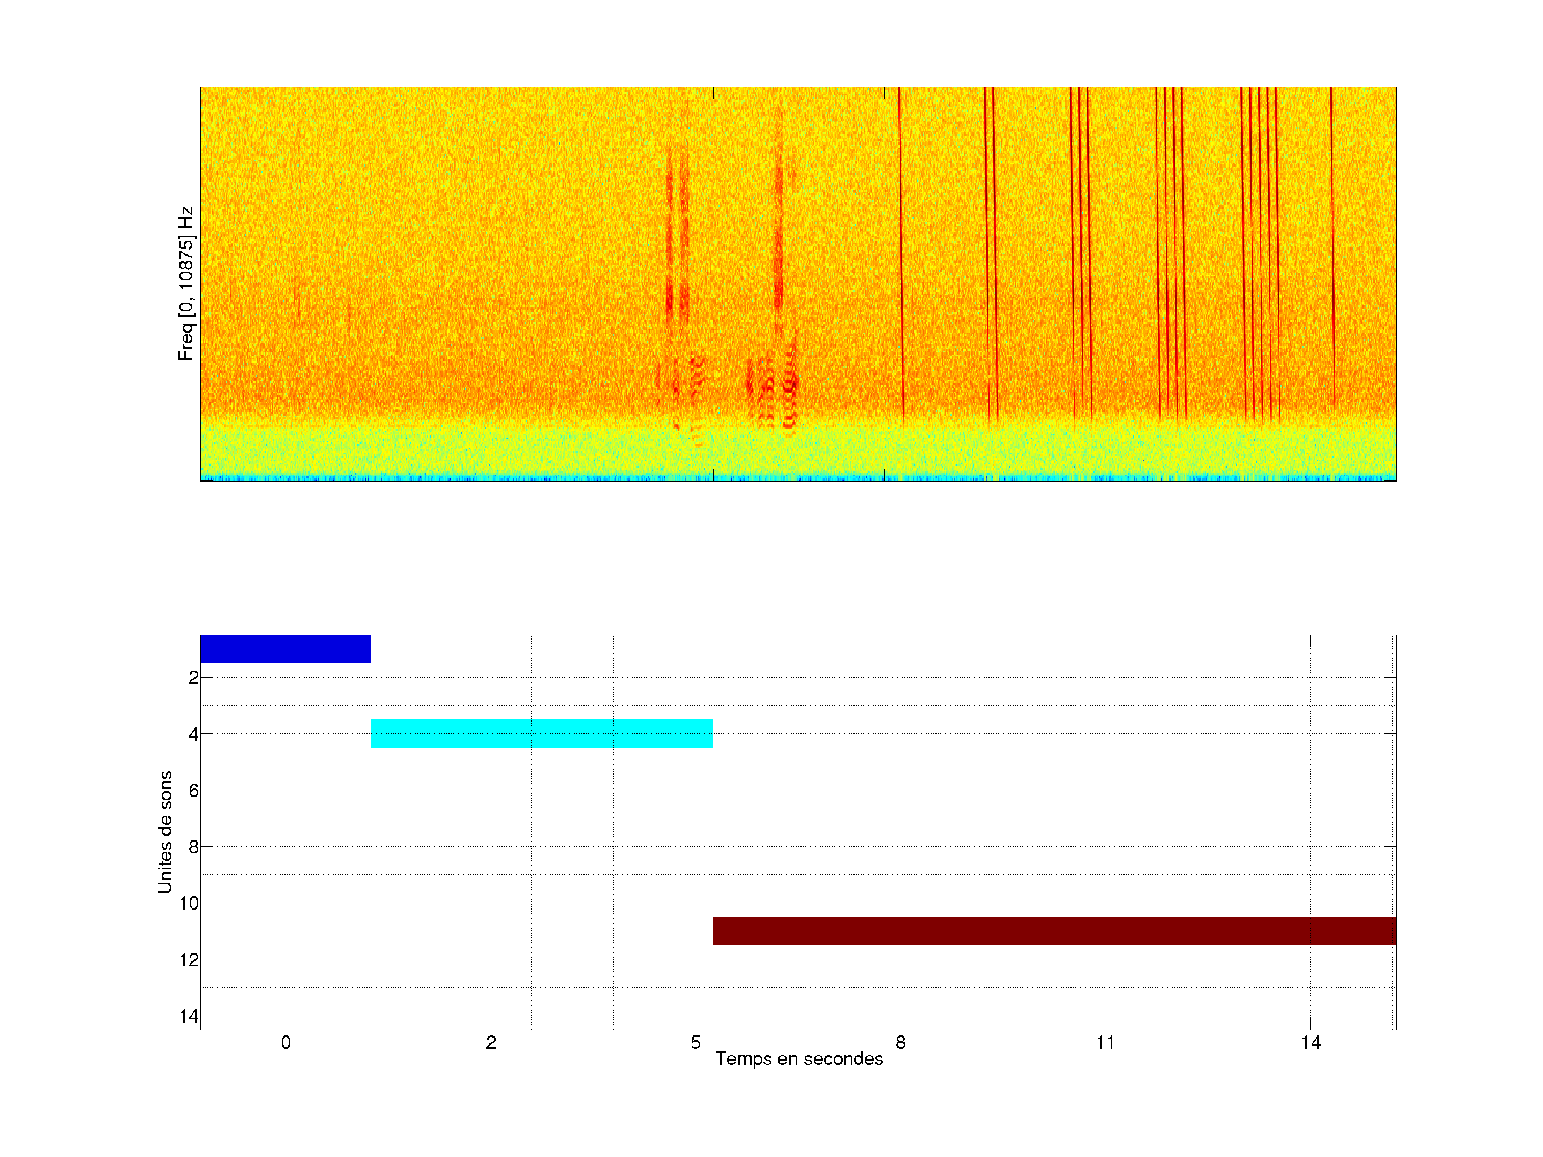Click the x-axis tick label 5
Image resolution: width=1543 pixels, height=1157 pixels.
pos(695,1042)
